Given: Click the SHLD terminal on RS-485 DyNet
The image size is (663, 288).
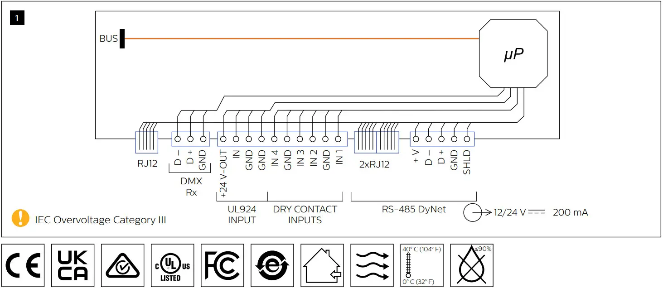Looking at the screenshot, I should [467, 139].
